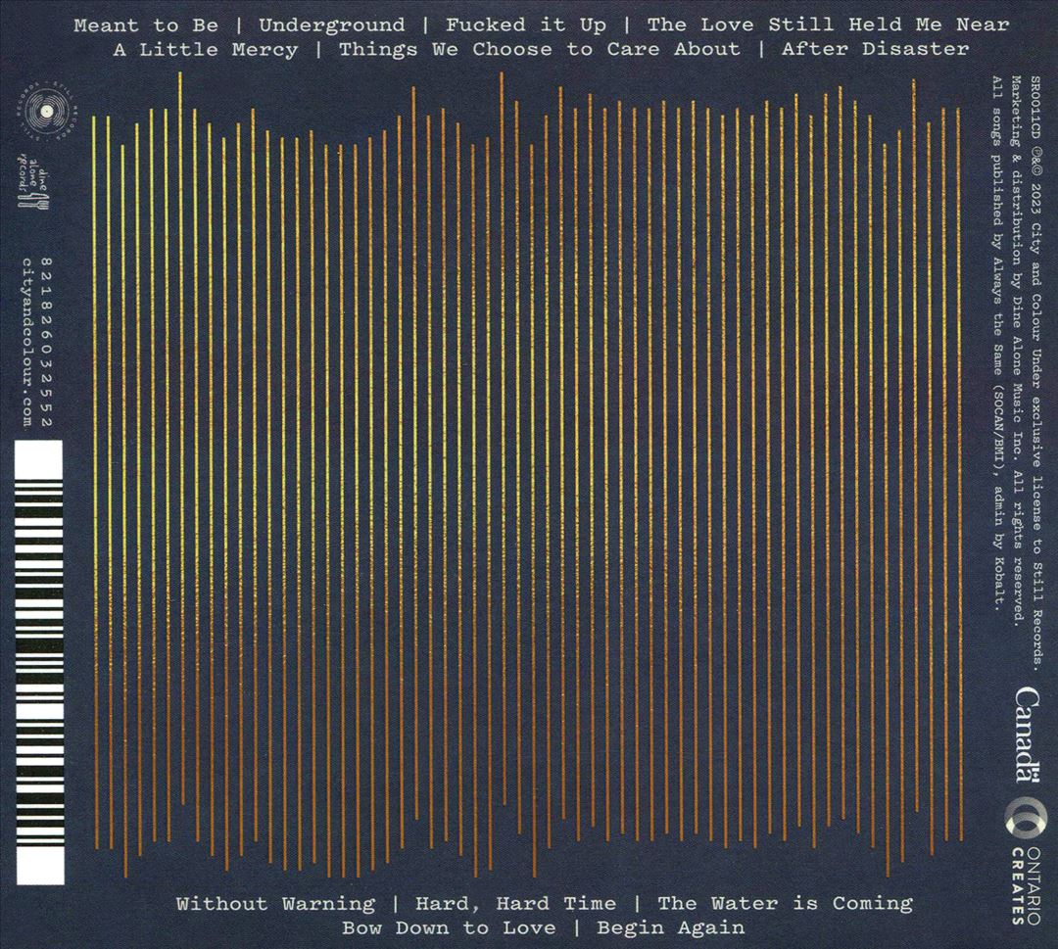This screenshot has width=1058, height=949.
Task: Click the barcode on the left edge
Action: click(40, 662)
